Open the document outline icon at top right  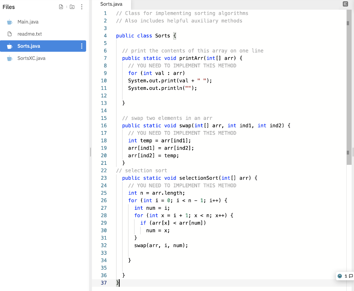point(345,4)
